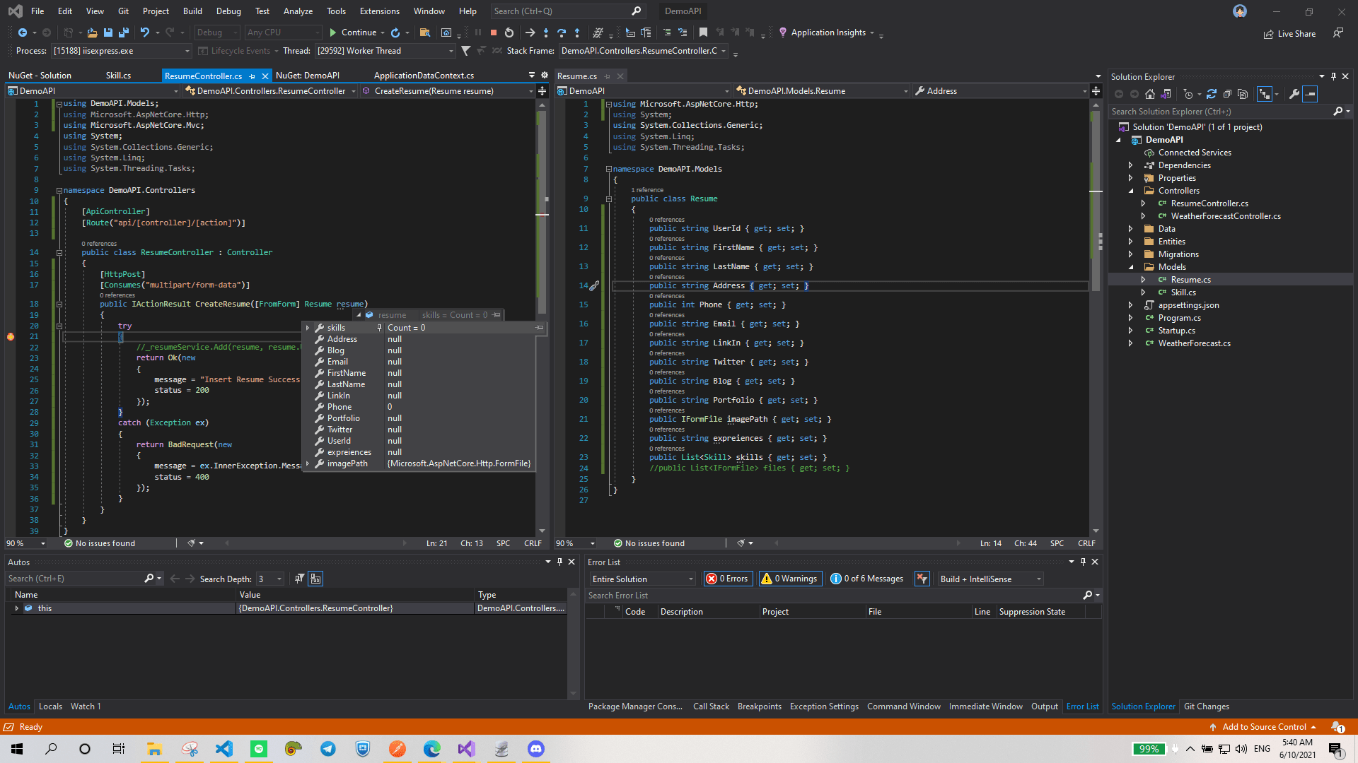Click the Restart debugging icon
This screenshot has height=763, width=1358.
click(509, 32)
